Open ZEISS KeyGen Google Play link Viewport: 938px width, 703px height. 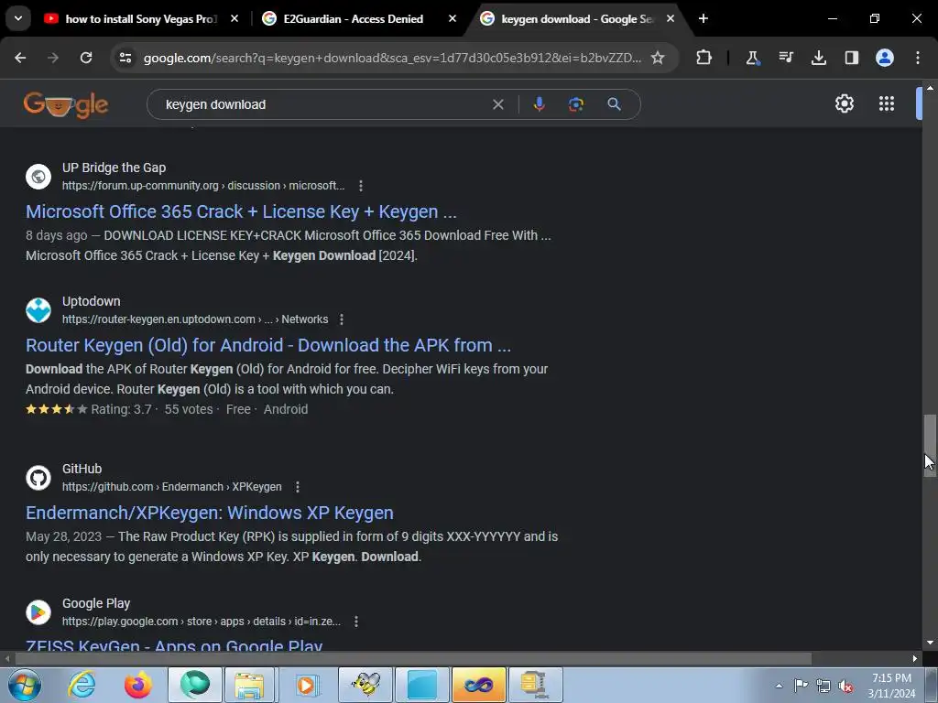[174, 644]
